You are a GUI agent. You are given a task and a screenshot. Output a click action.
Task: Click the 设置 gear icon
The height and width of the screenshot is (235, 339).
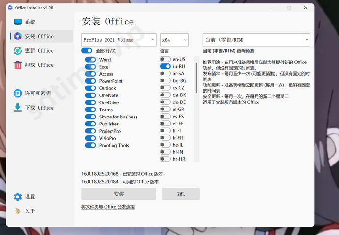18,197
